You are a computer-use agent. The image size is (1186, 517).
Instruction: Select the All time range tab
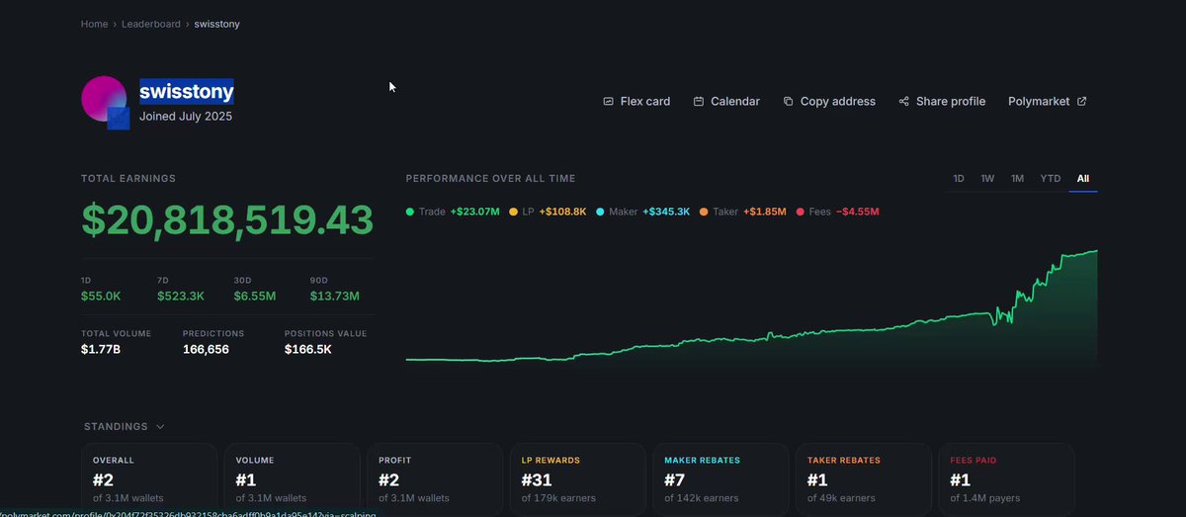(x=1083, y=179)
